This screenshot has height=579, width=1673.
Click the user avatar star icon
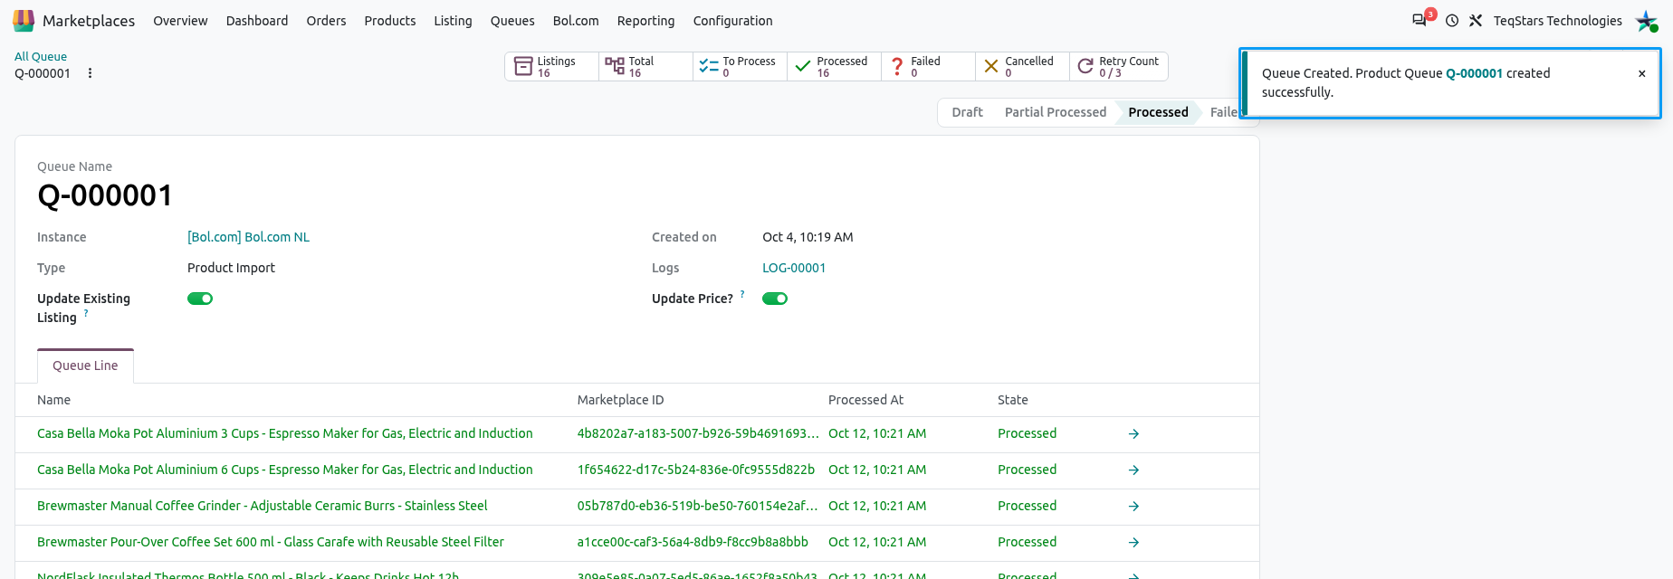click(1647, 21)
